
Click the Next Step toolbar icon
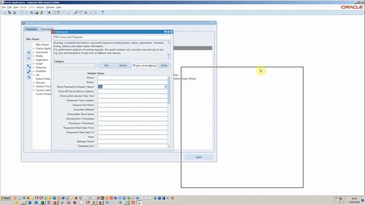[26, 13]
